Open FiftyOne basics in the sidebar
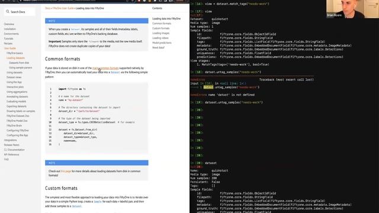Image resolution: width=379 pixels, height=213 pixels. click(15, 53)
